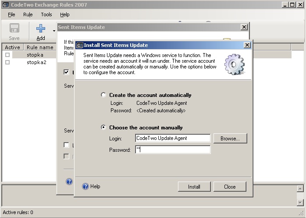This screenshot has height=218, width=306.
Task: Click the Install button
Action: point(194,187)
